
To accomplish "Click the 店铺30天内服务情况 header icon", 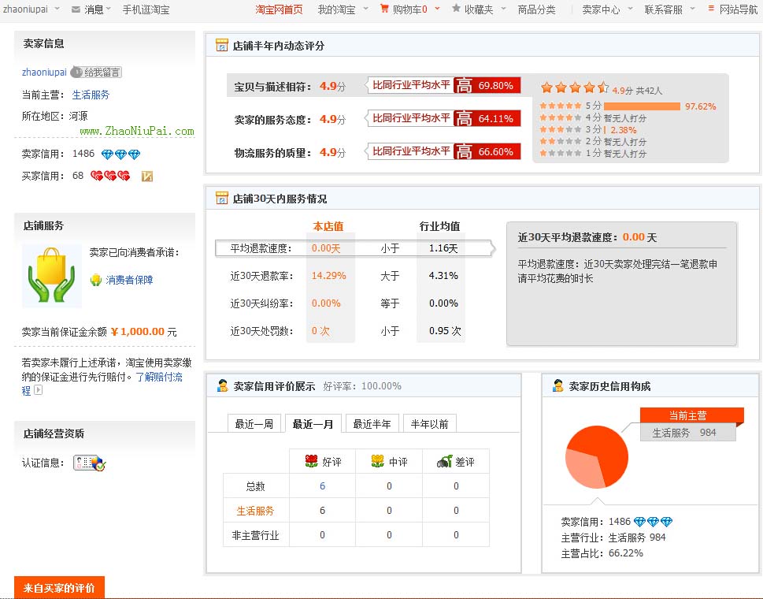I will tap(221, 198).
